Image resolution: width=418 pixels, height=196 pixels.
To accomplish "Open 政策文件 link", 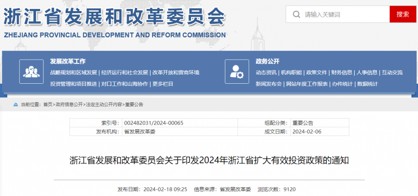I will click(317, 73).
